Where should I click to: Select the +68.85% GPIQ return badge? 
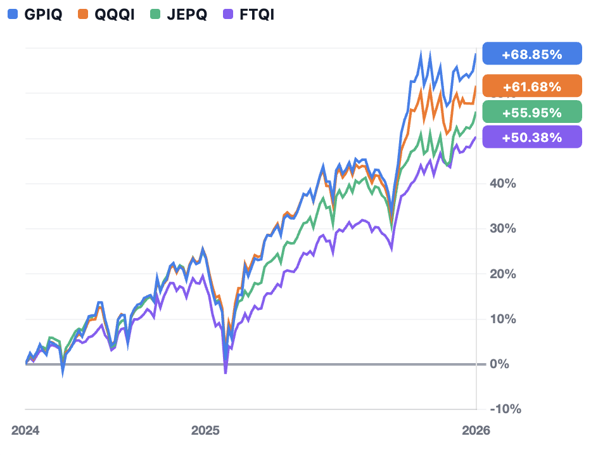tap(532, 54)
